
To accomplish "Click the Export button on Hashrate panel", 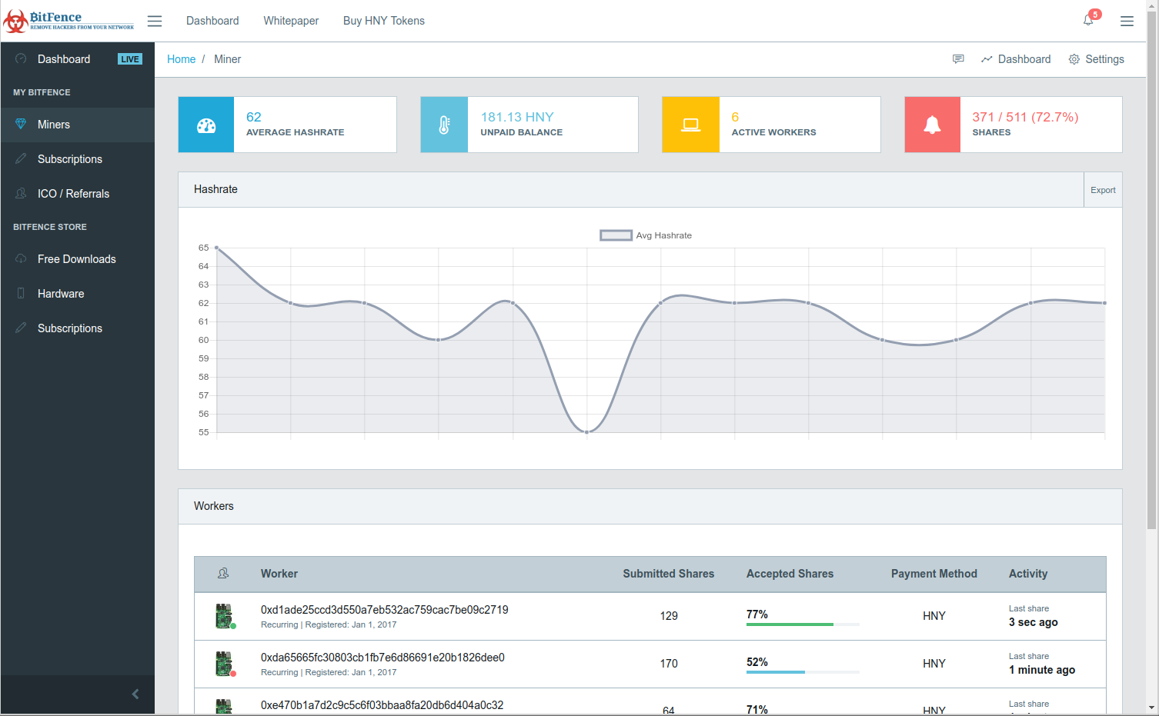I will coord(1103,190).
